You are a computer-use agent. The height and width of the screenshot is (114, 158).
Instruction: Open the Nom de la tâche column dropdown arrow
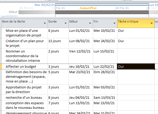(45, 23)
